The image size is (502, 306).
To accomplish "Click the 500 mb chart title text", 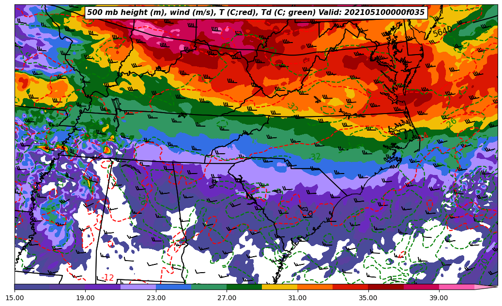I will [256, 13].
